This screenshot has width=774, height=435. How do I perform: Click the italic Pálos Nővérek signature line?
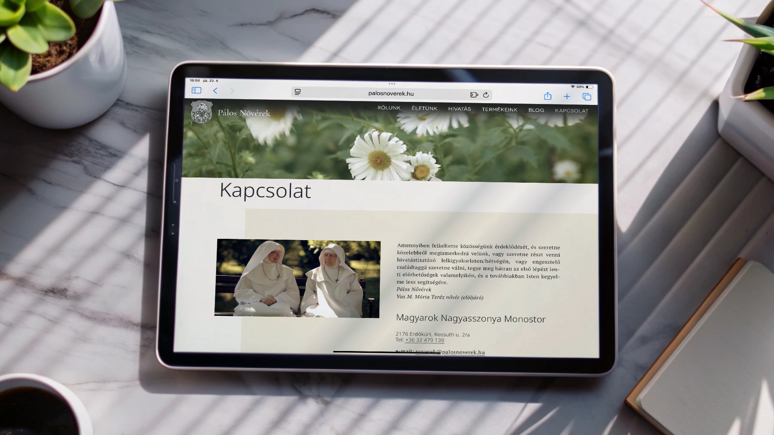[x=414, y=289]
